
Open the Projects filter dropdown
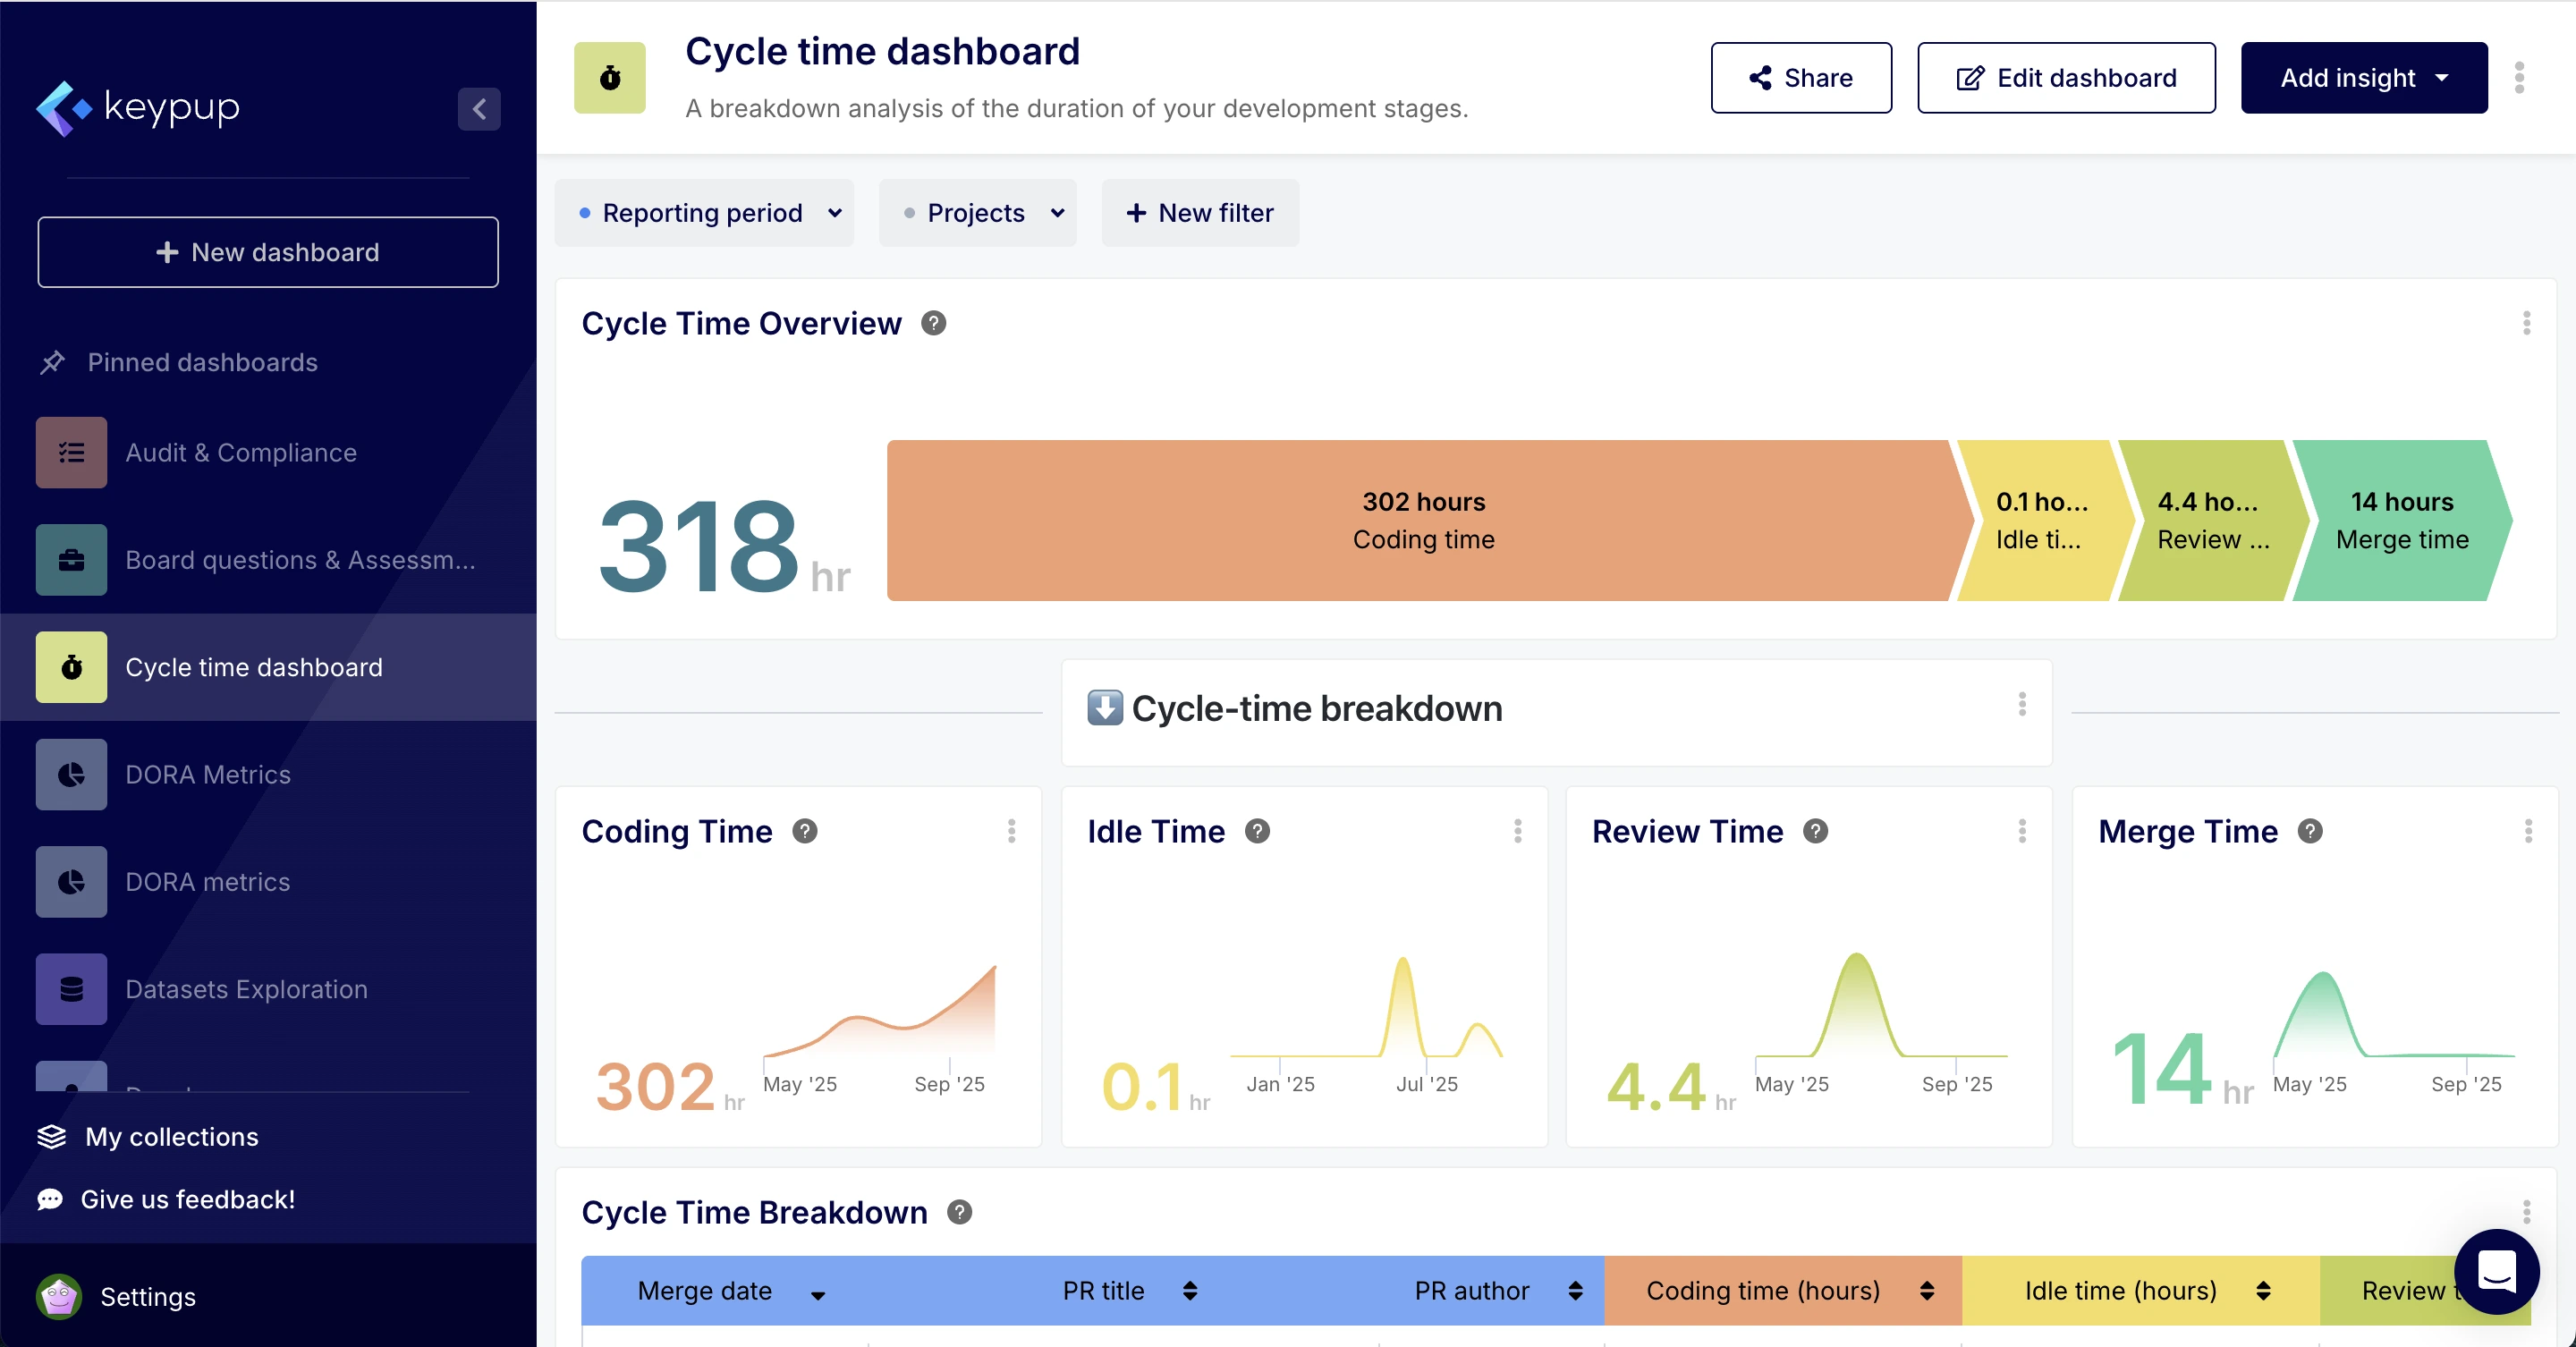(977, 212)
